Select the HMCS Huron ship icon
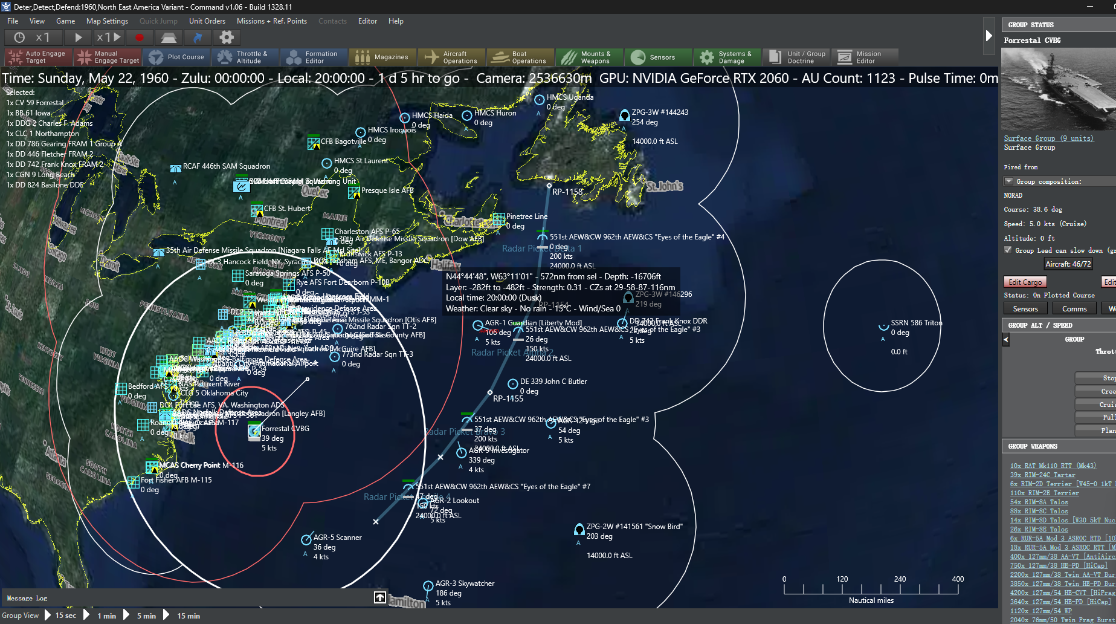The image size is (1116, 624). 467,115
